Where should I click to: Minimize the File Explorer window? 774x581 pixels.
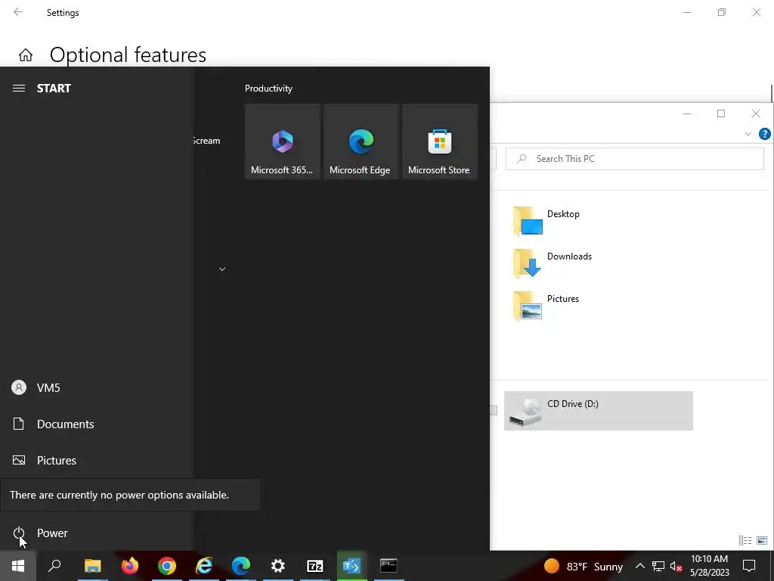[x=686, y=113]
